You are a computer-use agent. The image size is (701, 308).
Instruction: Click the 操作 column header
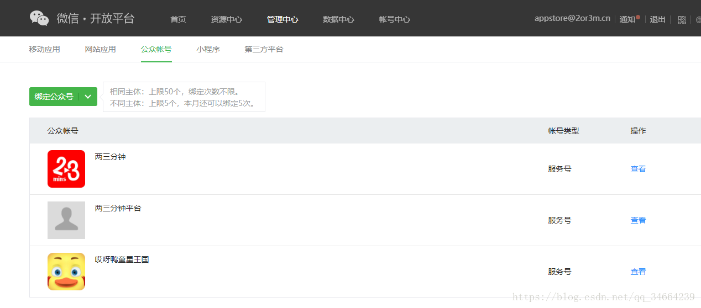638,131
